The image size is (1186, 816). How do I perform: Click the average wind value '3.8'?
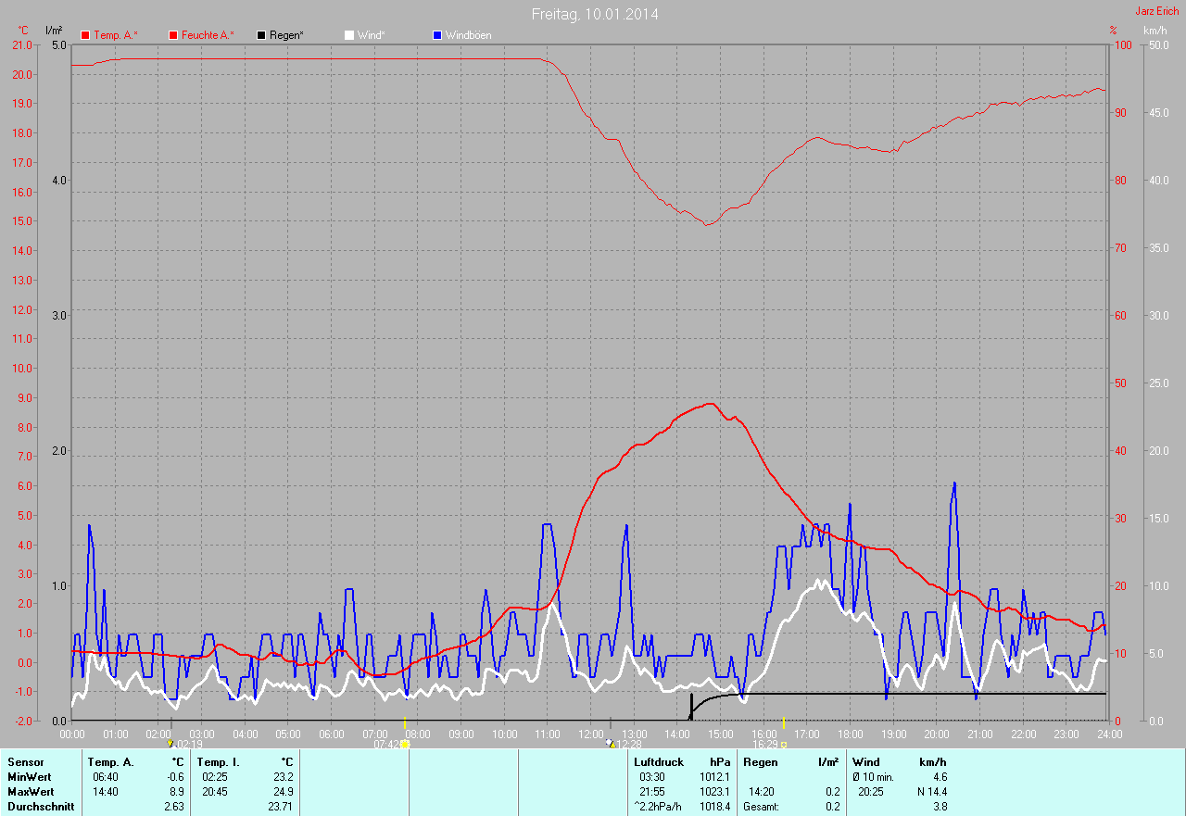click(940, 807)
